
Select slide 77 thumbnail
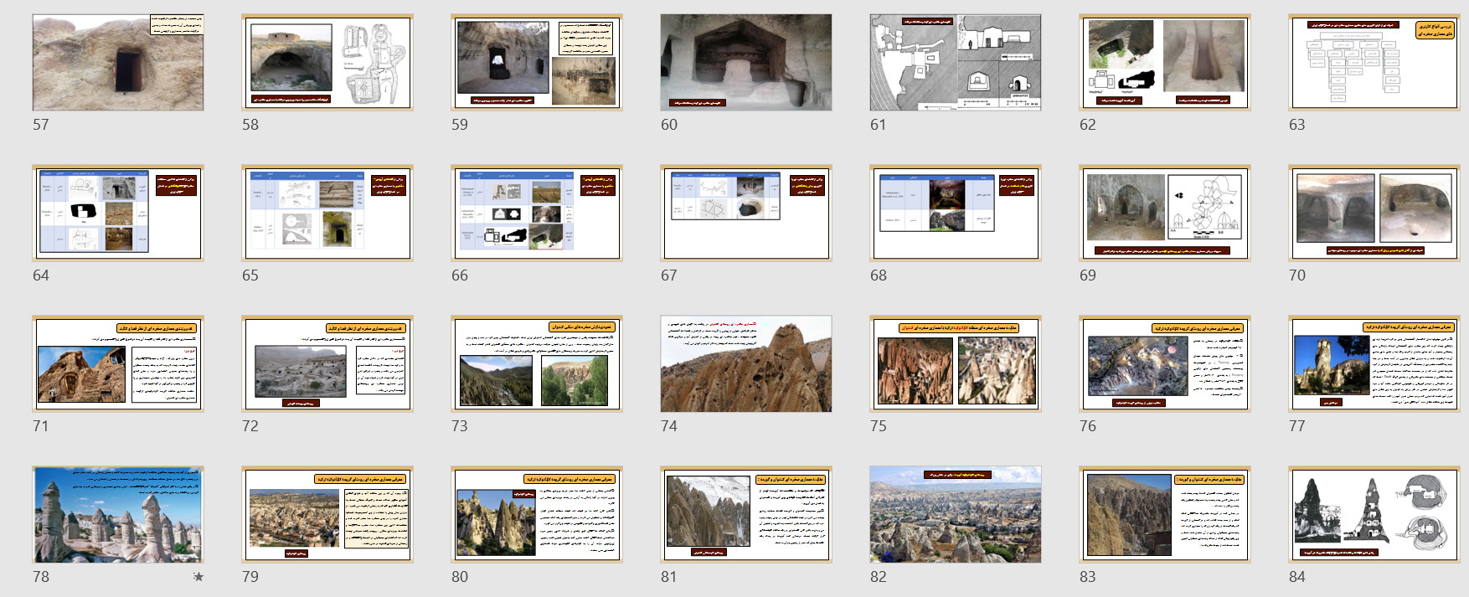point(1374,363)
